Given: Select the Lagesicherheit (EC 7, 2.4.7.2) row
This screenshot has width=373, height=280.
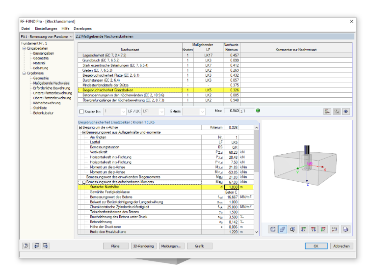Looking at the screenshot, I should point(215,55).
